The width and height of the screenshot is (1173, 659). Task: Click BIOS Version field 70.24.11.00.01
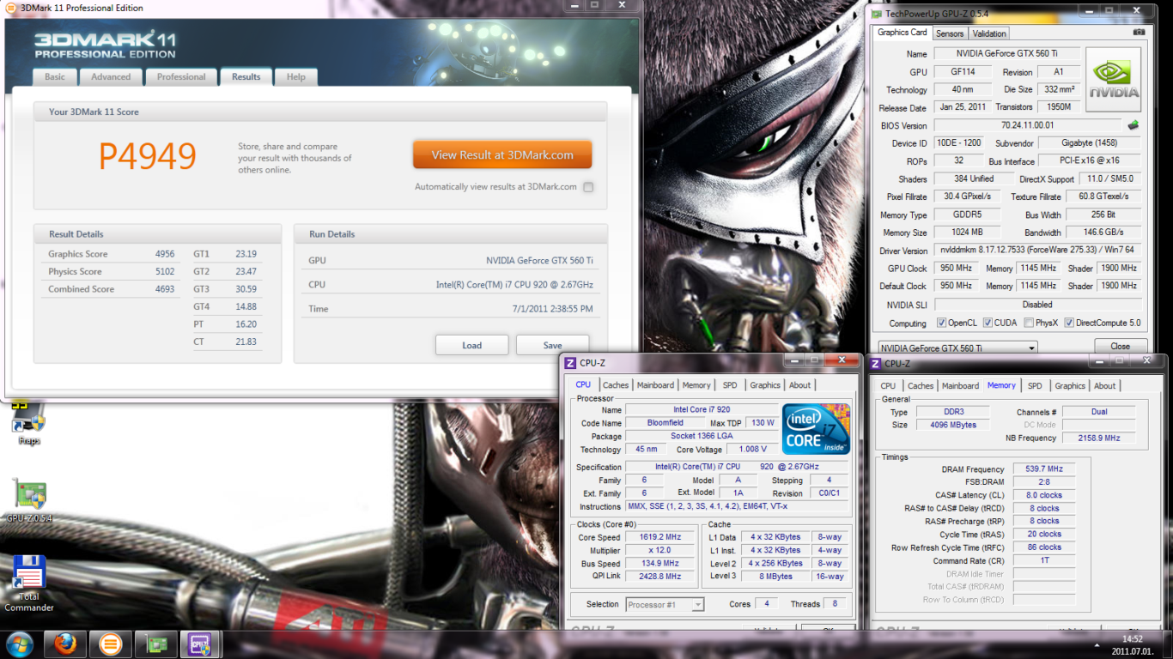pos(1026,125)
